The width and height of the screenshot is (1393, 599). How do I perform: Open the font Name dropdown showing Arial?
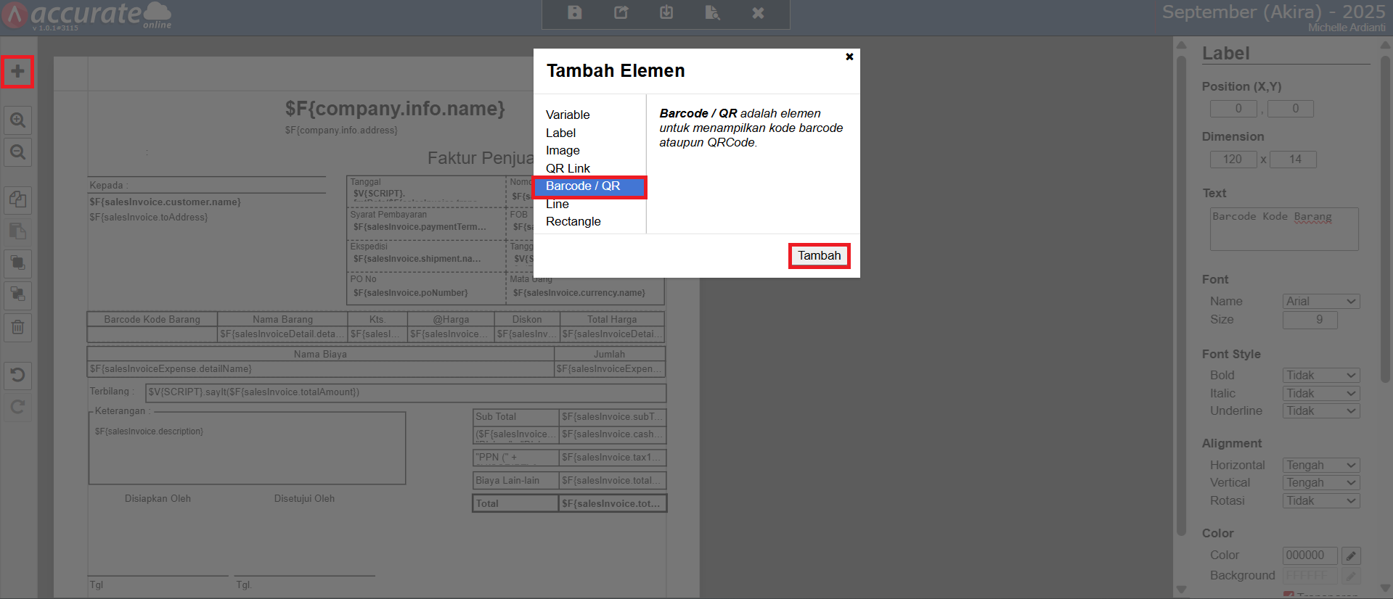pyautogui.click(x=1320, y=302)
